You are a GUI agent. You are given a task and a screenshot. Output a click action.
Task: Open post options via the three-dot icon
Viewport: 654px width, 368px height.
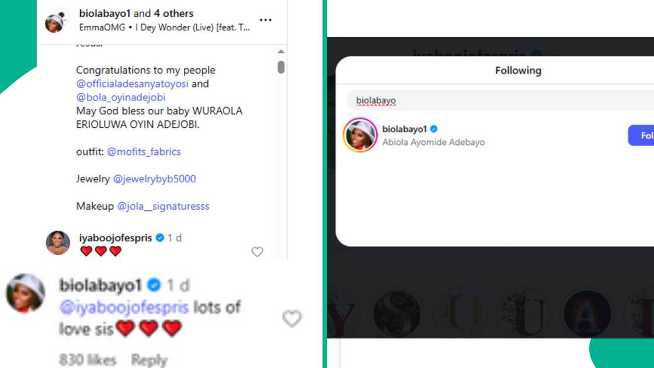pos(266,19)
